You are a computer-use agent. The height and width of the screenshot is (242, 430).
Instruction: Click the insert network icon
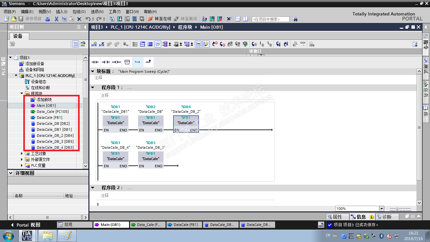pos(94,44)
